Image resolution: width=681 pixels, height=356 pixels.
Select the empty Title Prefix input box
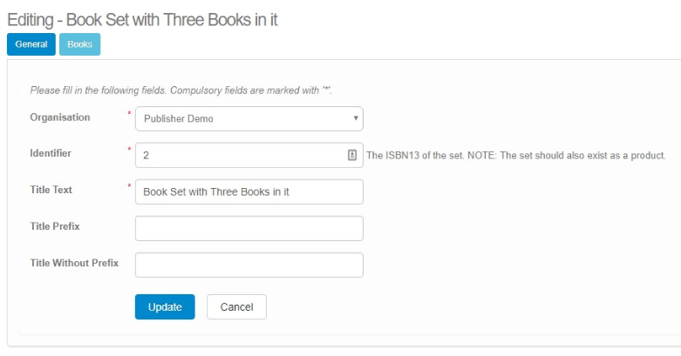pos(249,228)
